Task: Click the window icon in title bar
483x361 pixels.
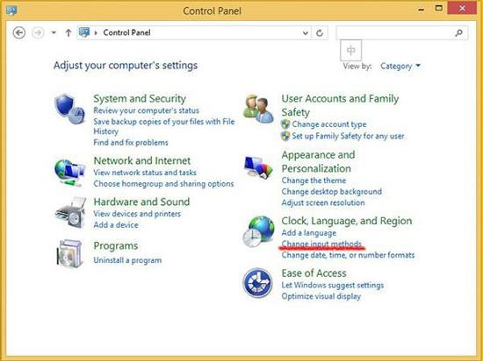Action: click(x=11, y=11)
